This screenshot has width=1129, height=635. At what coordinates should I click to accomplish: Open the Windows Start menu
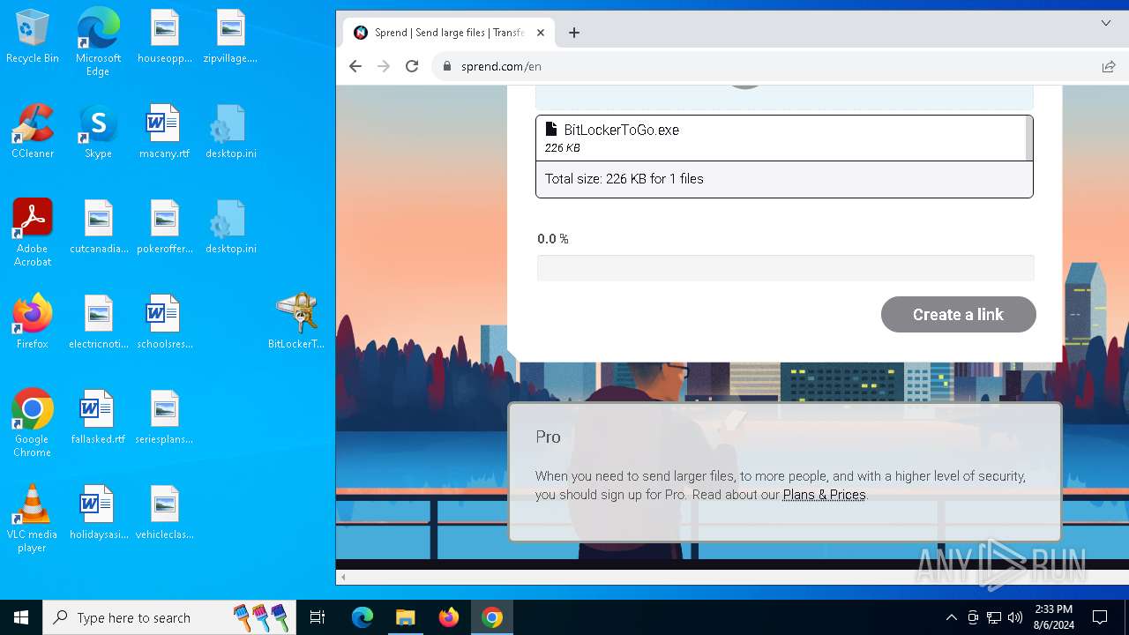click(21, 617)
